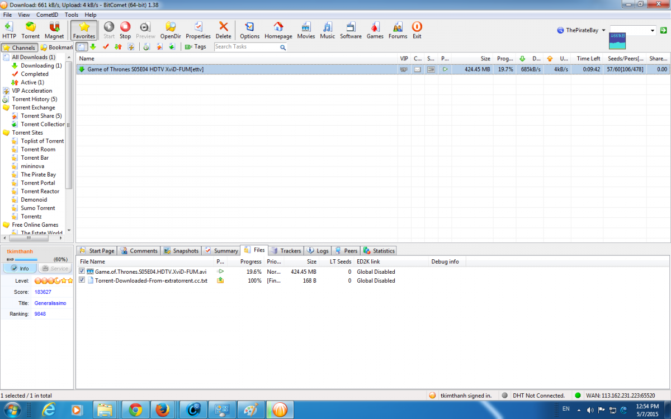Expand the search box dropdown arrow
Screen dimensions: 671x419
[x=653, y=31]
